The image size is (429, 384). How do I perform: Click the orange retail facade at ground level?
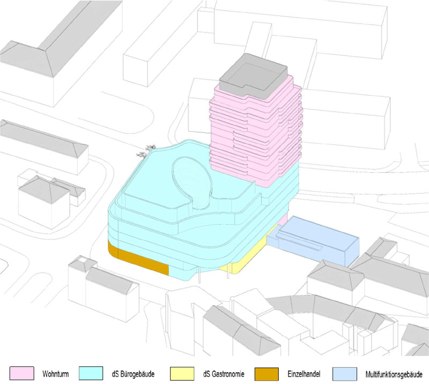[x=142, y=261]
